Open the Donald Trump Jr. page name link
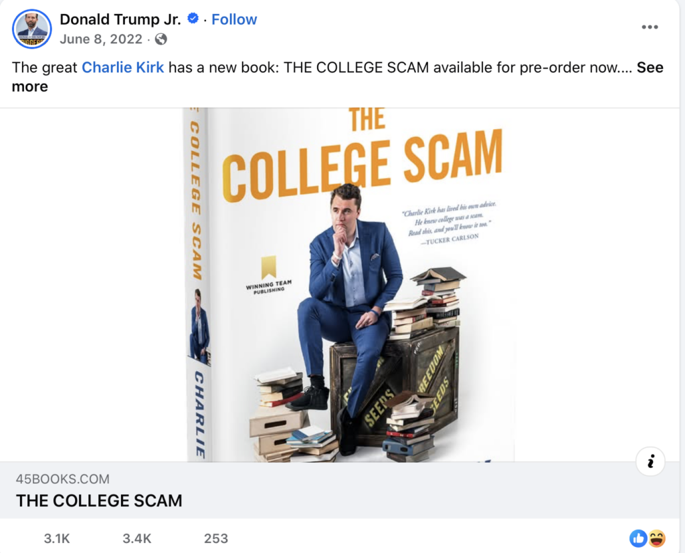Screen dimensions: 685x553 pos(120,19)
